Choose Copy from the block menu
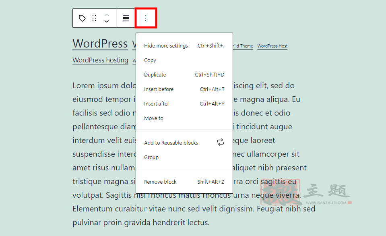 (184, 60)
